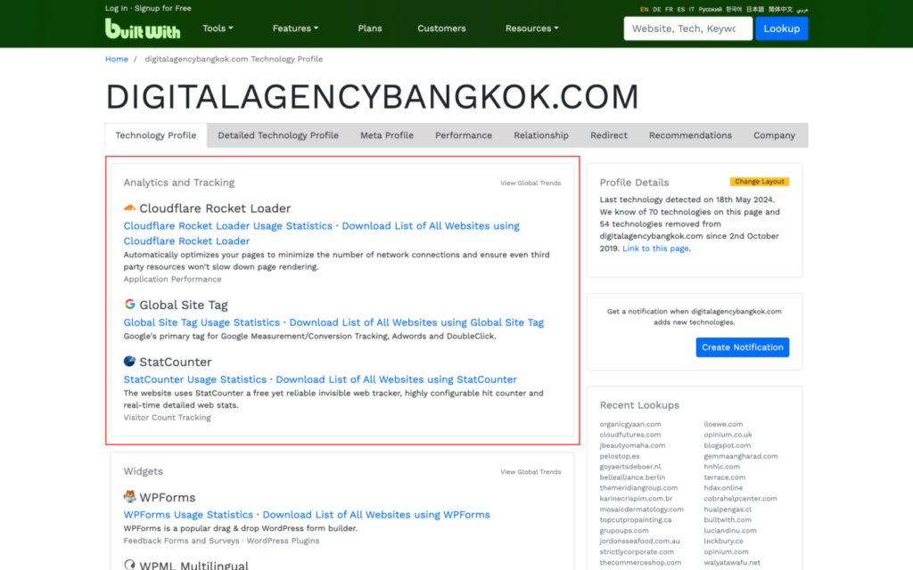Open recent lookup iloewe.com
This screenshot has height=570, width=913.
pos(723,424)
